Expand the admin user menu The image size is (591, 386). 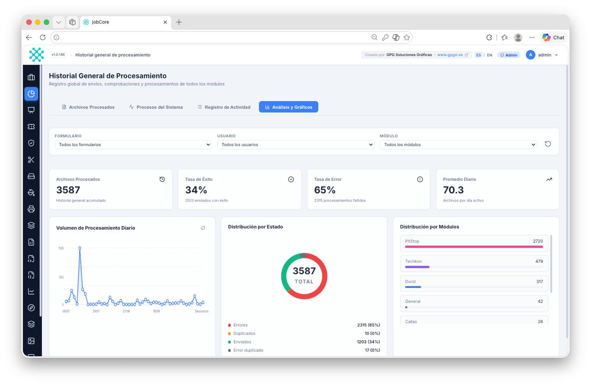point(542,55)
